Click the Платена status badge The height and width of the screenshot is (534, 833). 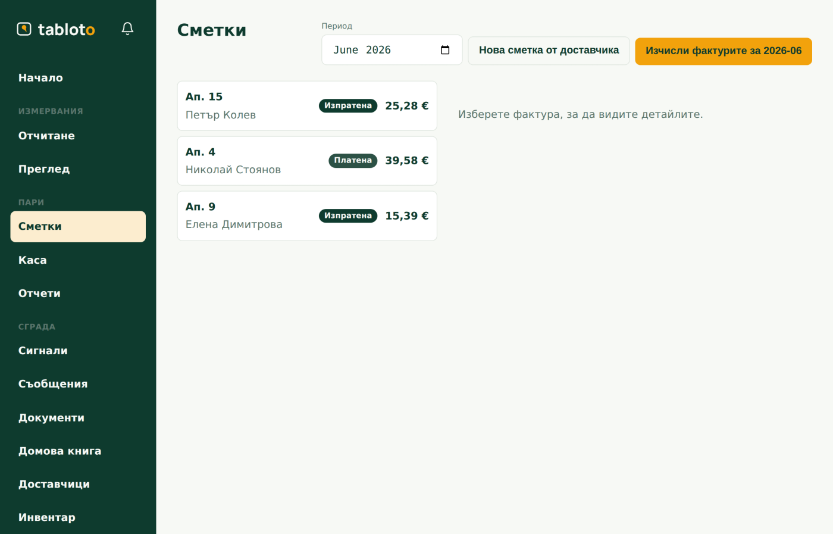click(x=353, y=161)
